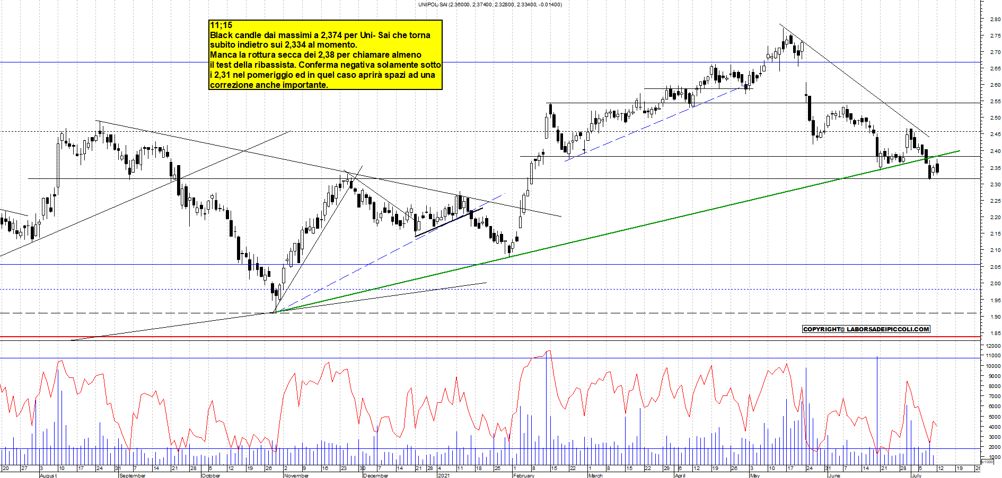
Task: Click the 2000 volume axis label
Action: coord(995,447)
